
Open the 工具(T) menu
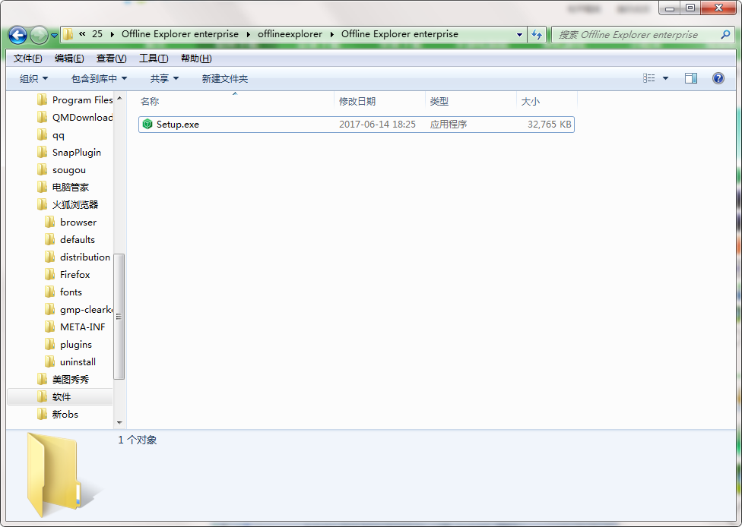(154, 58)
